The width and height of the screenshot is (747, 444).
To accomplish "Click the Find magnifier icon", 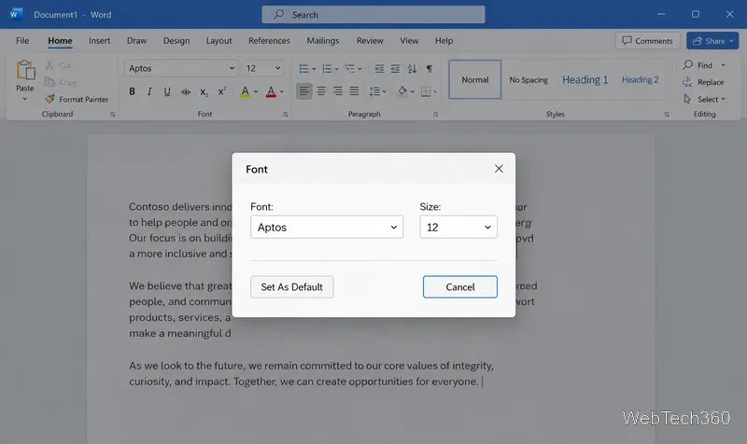I will 687,64.
